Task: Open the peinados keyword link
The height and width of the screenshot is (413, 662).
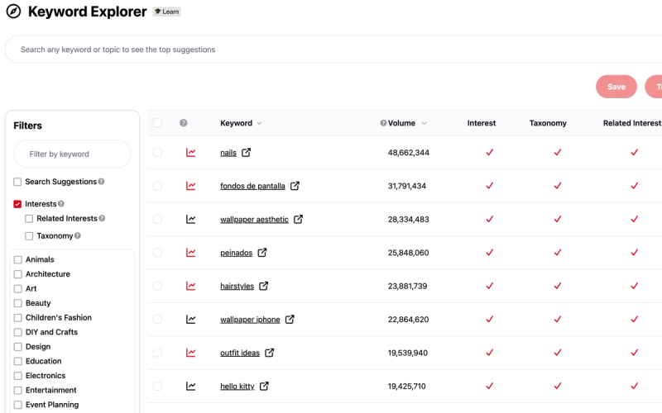Action: point(237,253)
